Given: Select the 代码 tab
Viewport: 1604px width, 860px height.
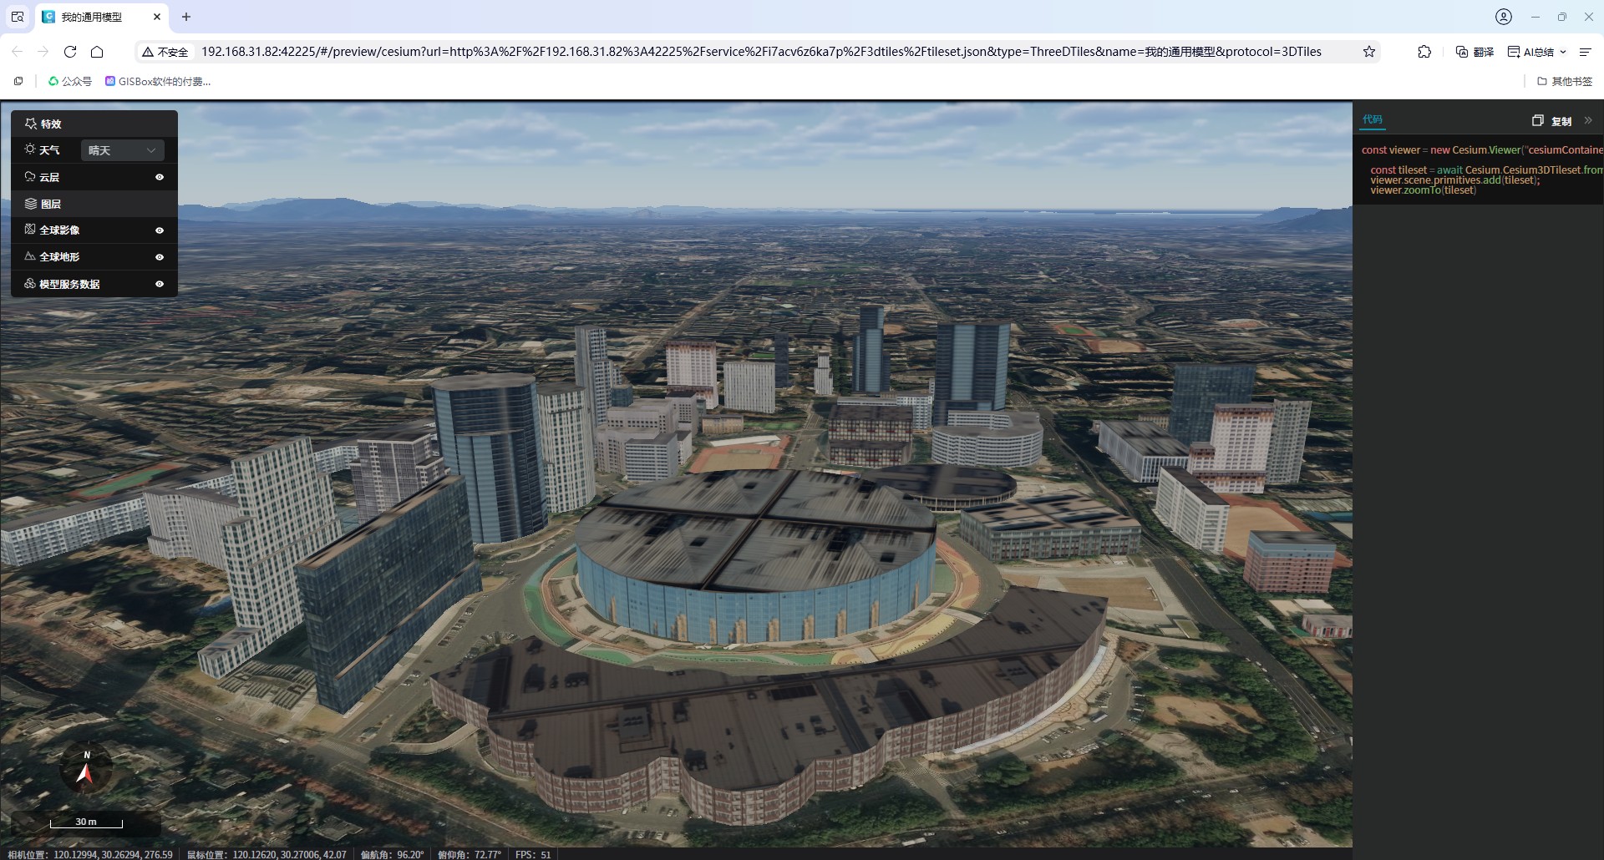Looking at the screenshot, I should click(1372, 119).
